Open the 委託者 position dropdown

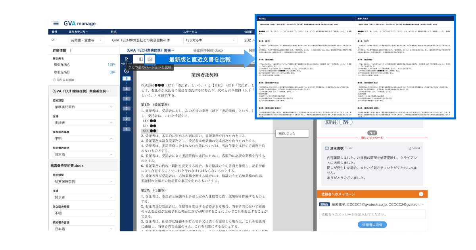coord(84,123)
